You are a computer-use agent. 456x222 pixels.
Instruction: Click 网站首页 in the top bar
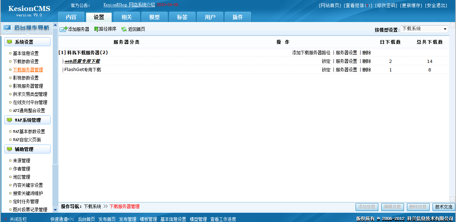coord(330,5)
